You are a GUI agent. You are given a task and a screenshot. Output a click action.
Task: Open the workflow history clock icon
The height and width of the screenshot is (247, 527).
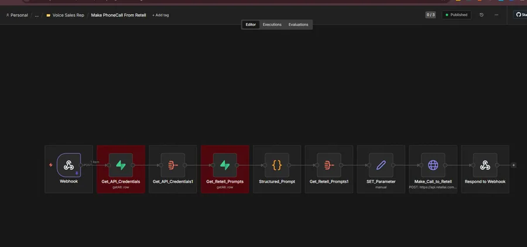(x=482, y=15)
